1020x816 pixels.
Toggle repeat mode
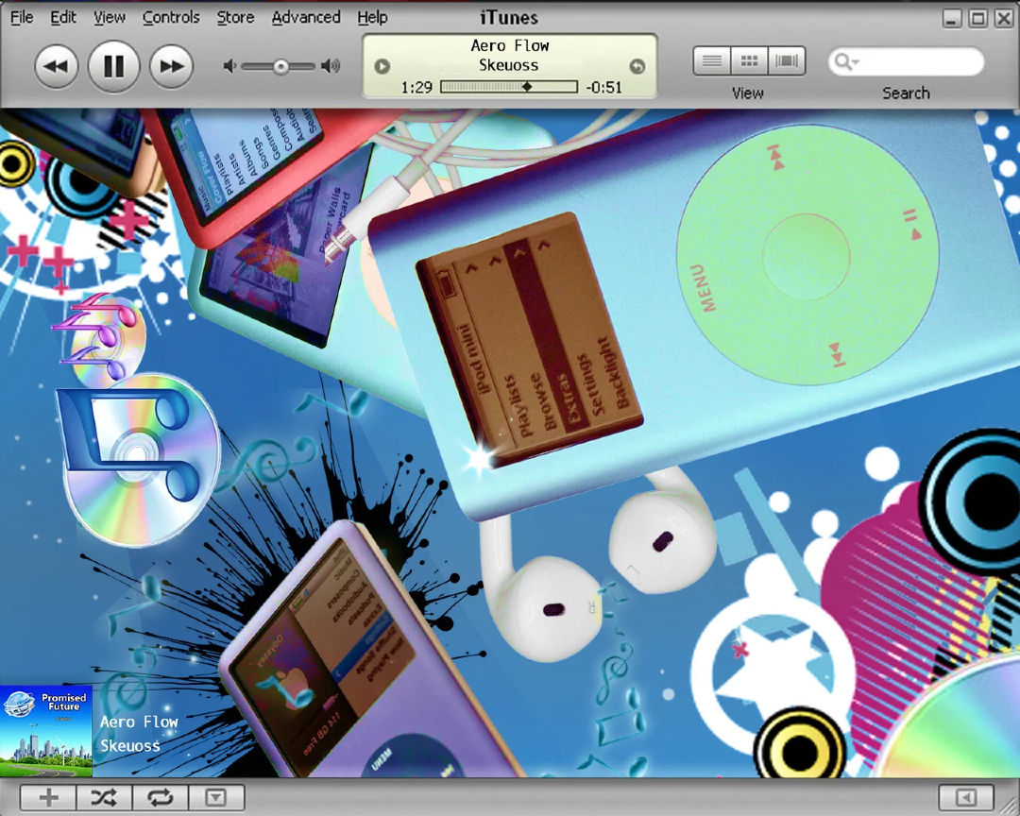160,797
